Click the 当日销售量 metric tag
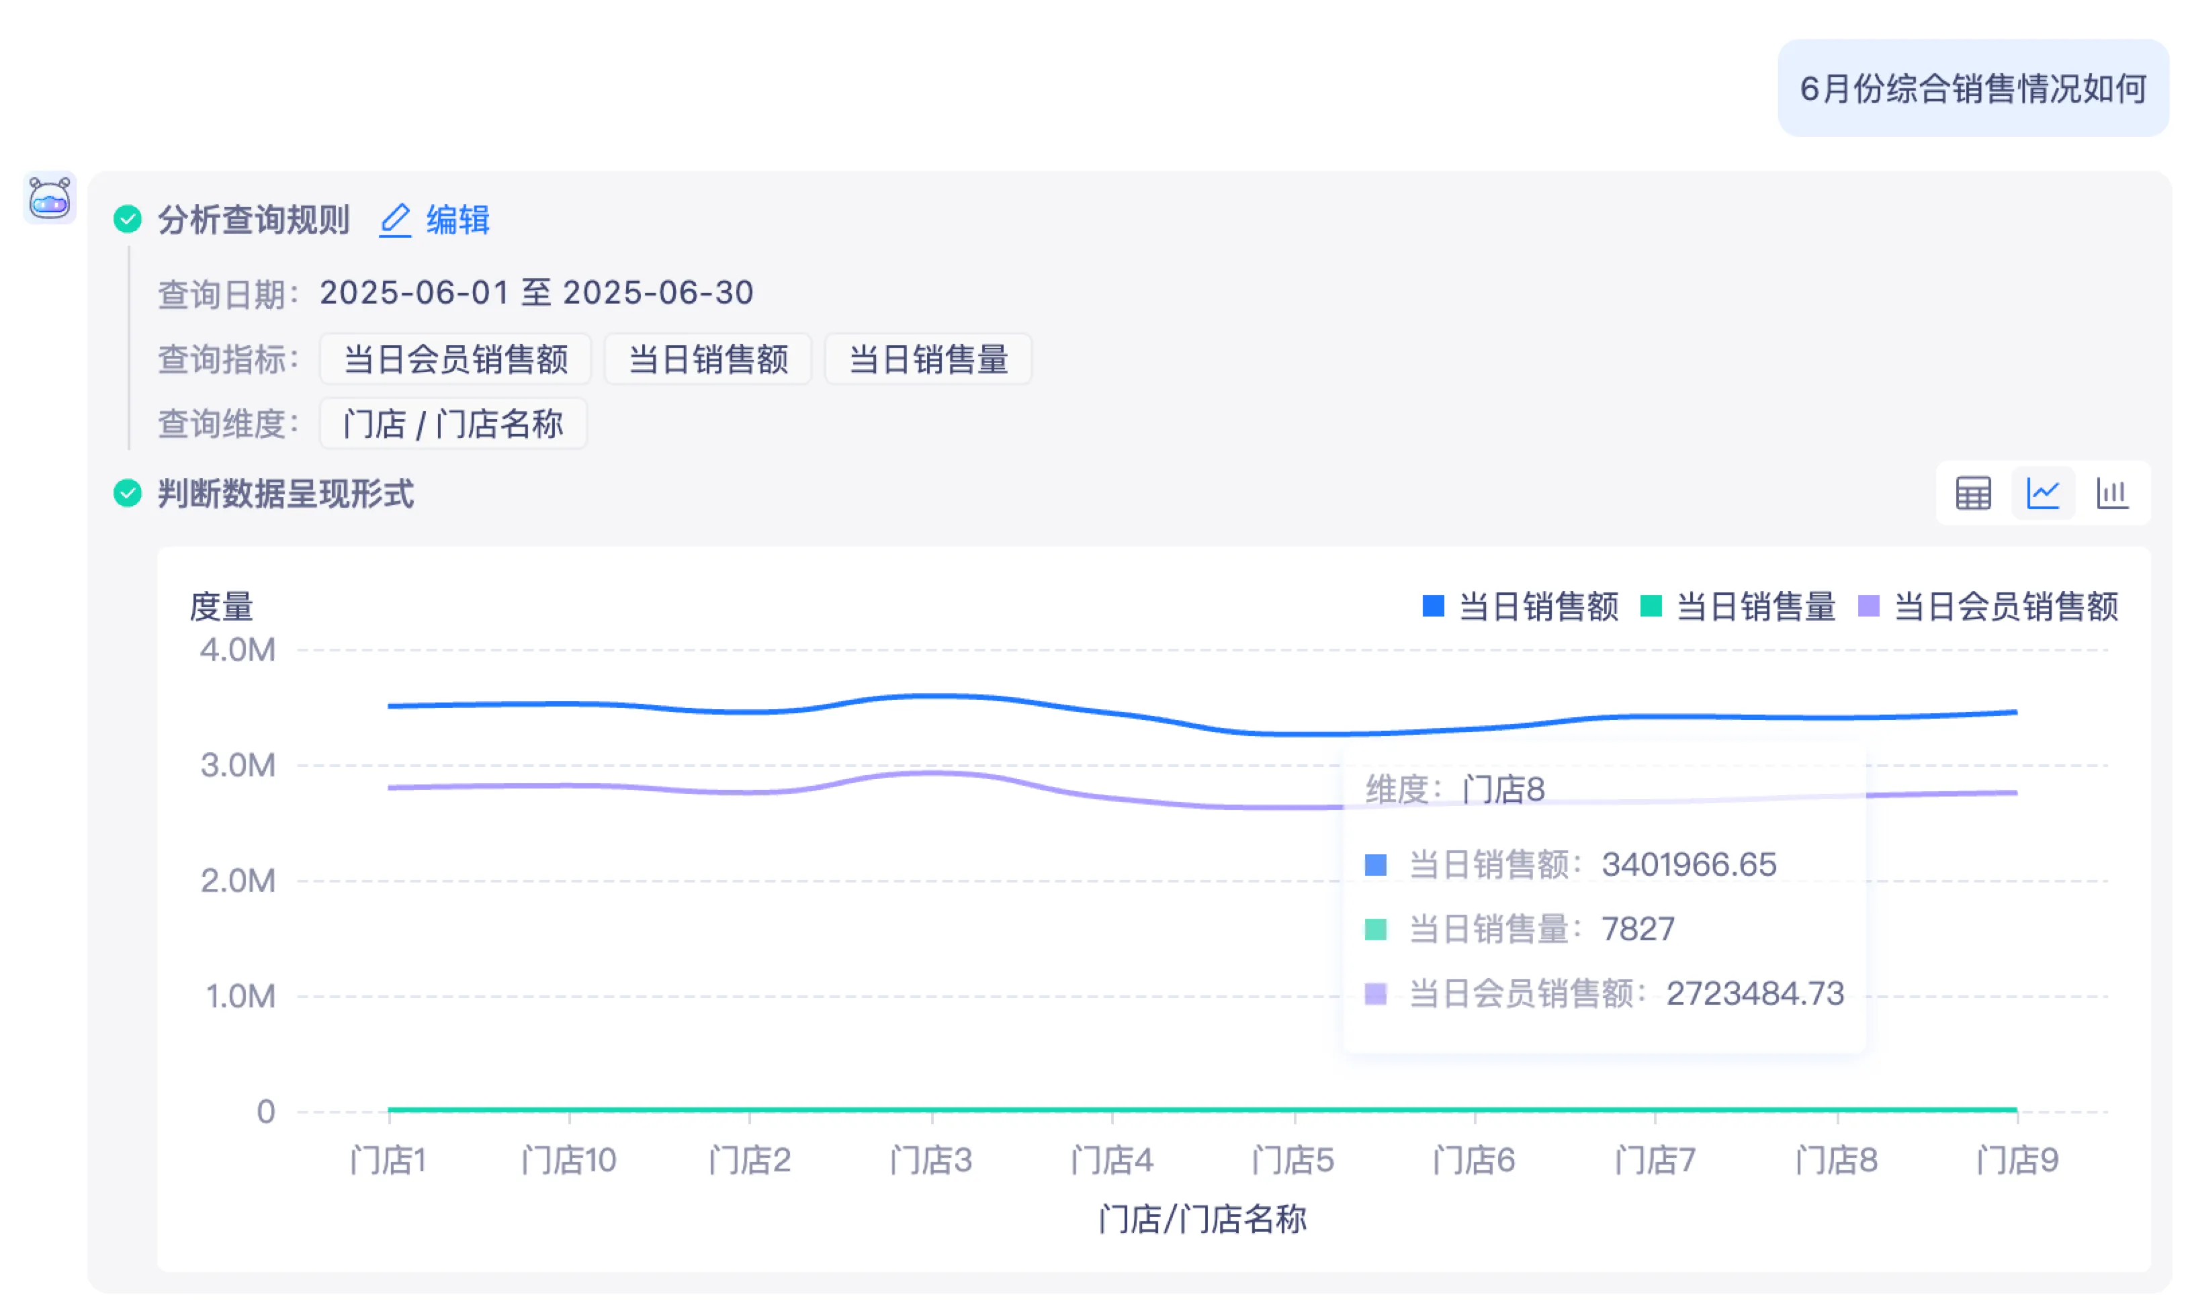This screenshot has height=1311, width=2190. [928, 359]
